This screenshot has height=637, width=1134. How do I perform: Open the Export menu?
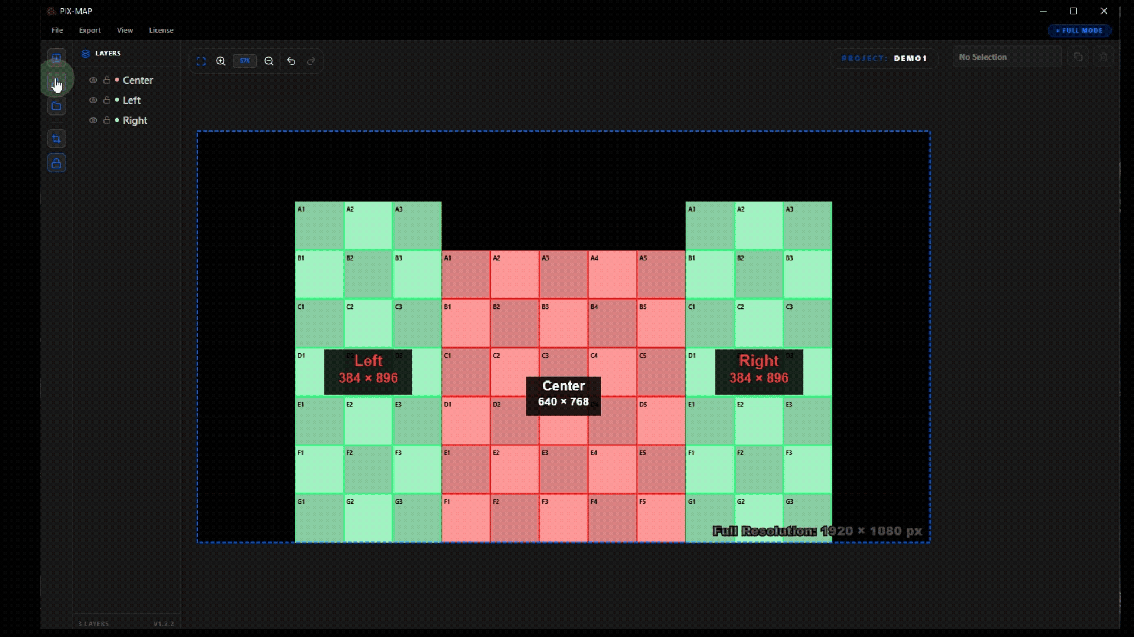(90, 30)
